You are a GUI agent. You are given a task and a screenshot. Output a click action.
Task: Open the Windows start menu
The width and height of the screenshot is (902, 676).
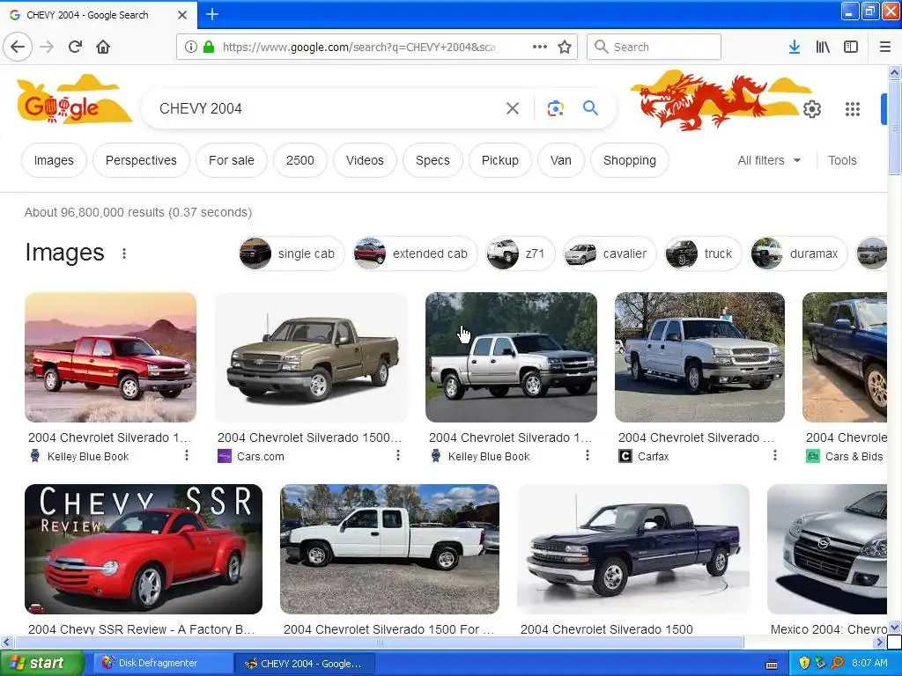[x=41, y=663]
